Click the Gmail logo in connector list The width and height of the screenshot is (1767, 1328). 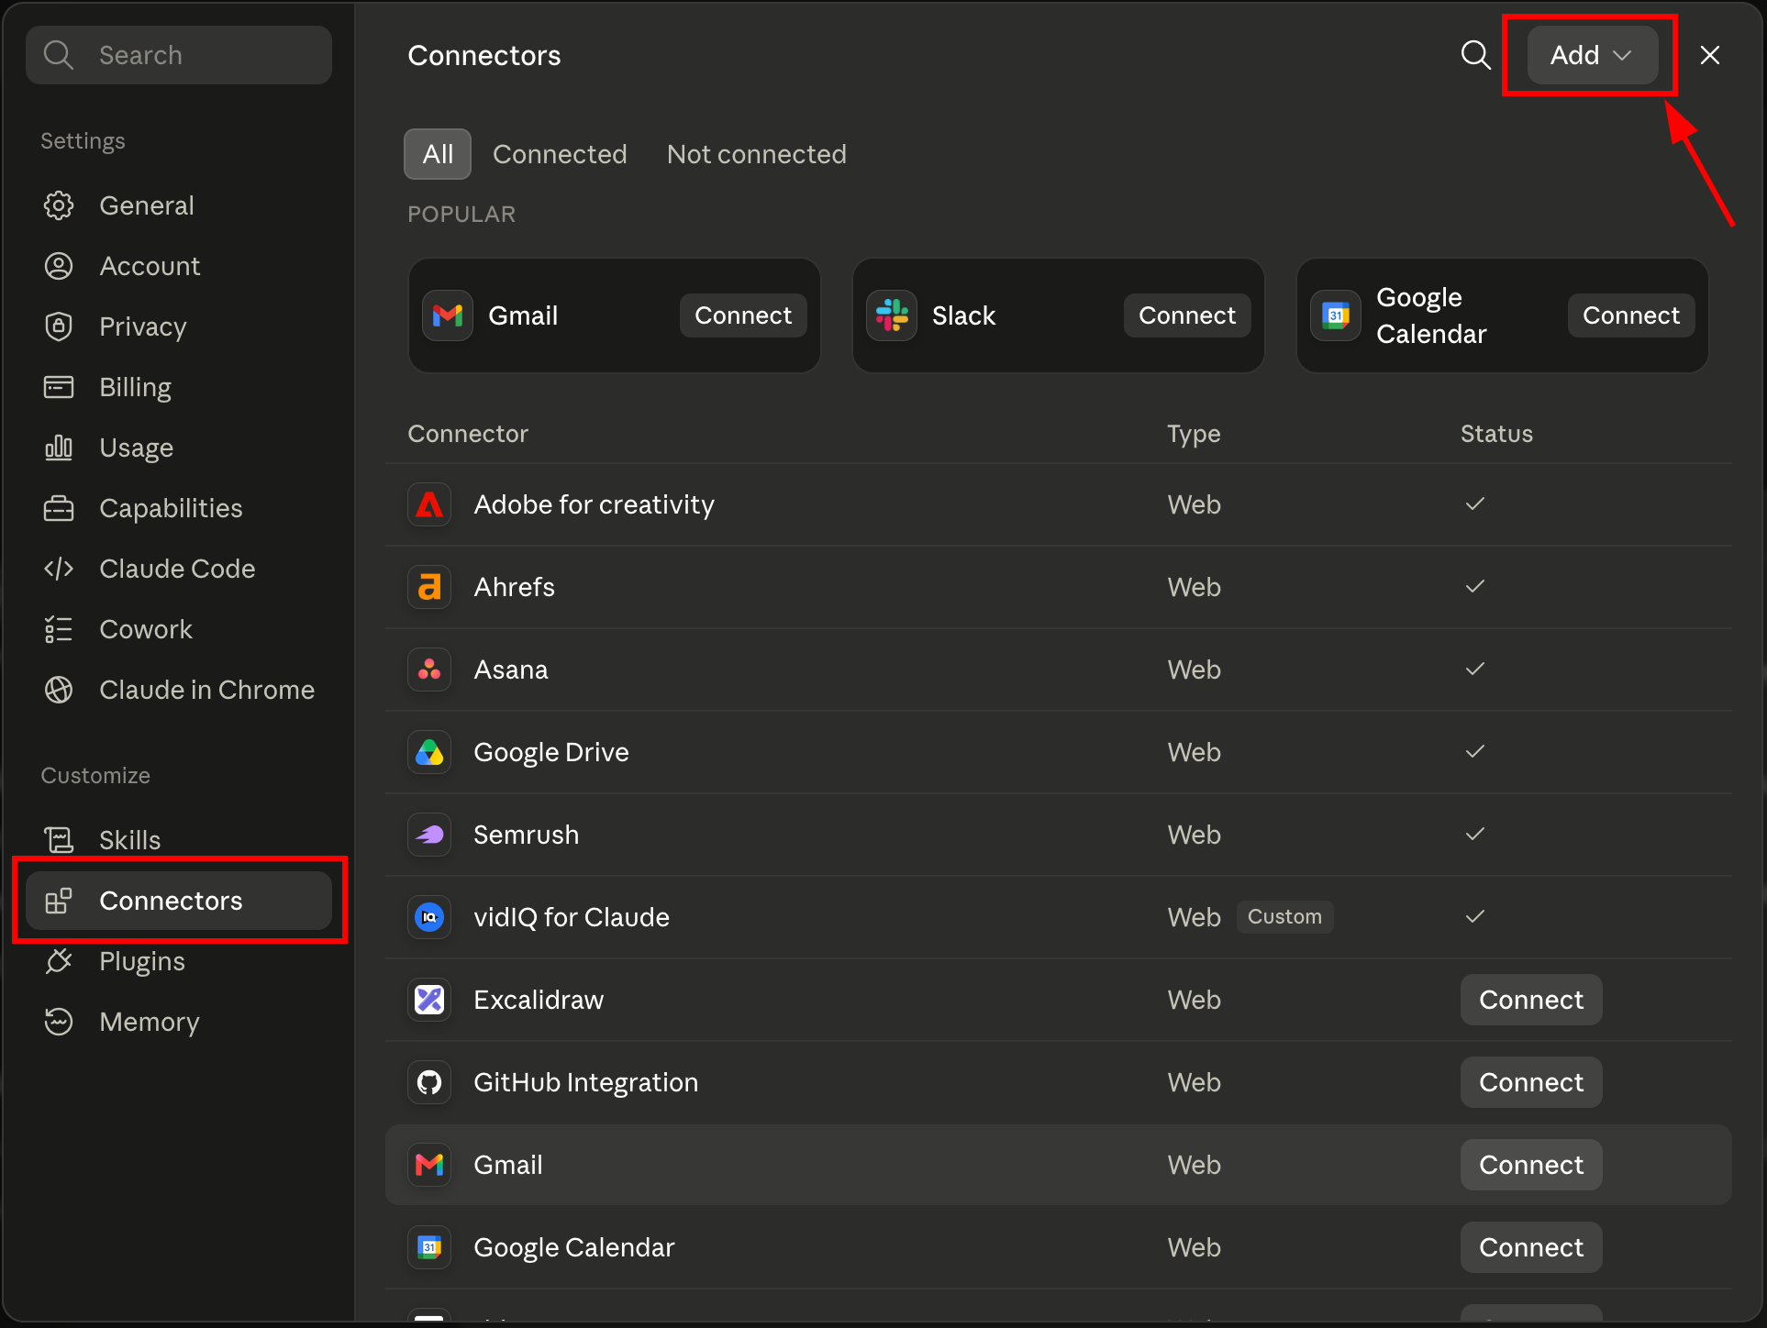click(429, 1165)
